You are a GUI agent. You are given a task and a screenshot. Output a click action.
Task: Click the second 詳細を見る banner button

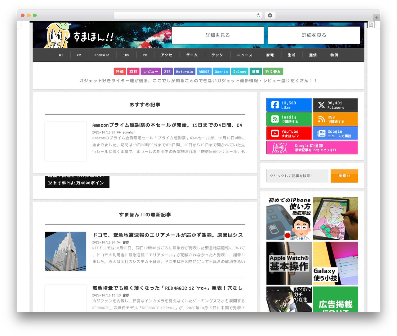314,35
